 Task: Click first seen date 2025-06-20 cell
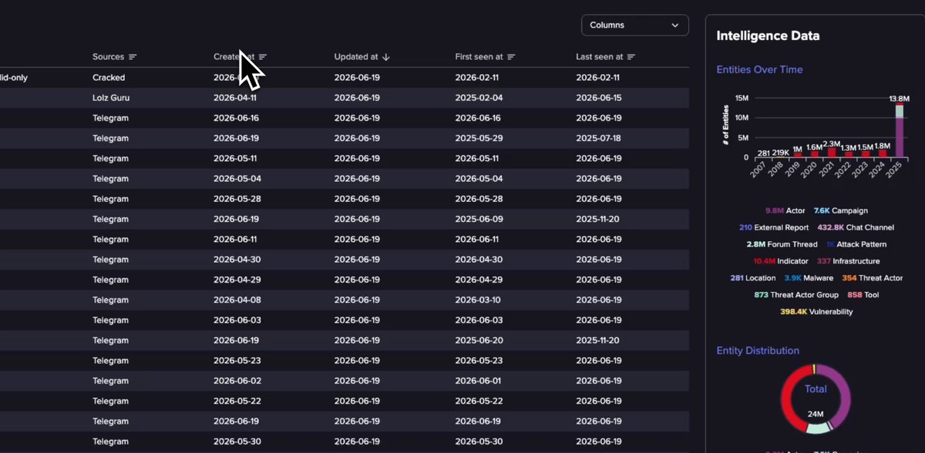tap(479, 341)
